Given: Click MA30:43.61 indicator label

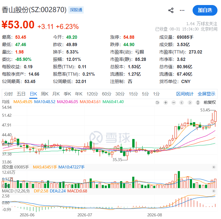Looking at the screenshot, I should click(x=90, y=102).
